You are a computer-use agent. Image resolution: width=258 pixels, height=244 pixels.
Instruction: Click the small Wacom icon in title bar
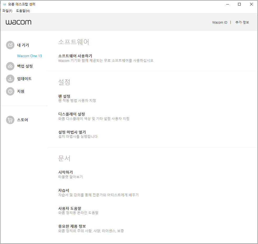coord(5,4)
